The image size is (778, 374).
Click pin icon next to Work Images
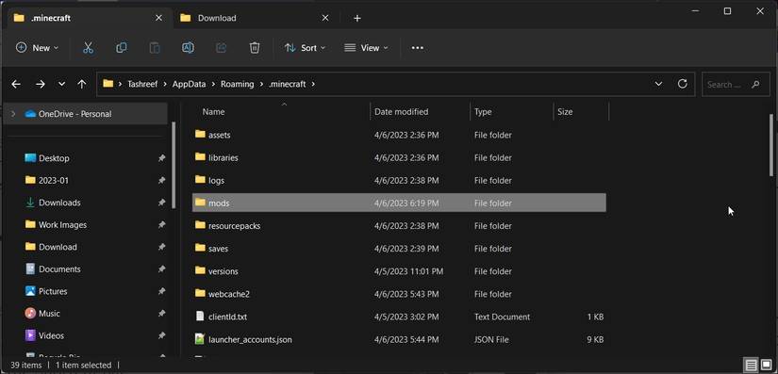click(161, 225)
